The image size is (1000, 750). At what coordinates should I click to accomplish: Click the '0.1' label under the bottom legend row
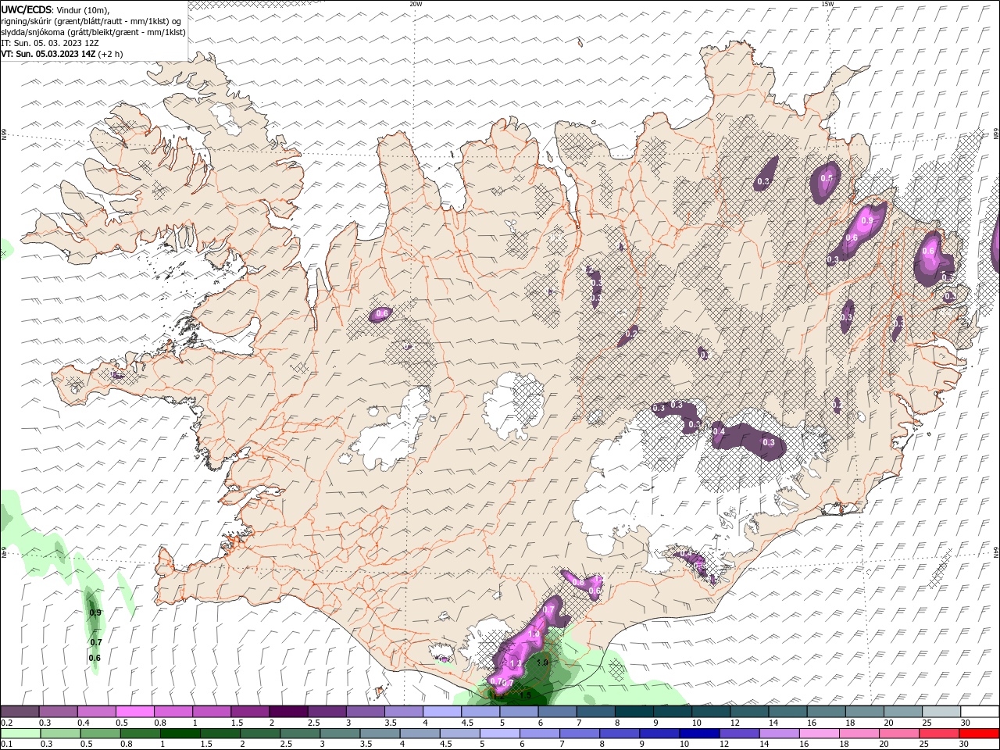click(x=7, y=745)
